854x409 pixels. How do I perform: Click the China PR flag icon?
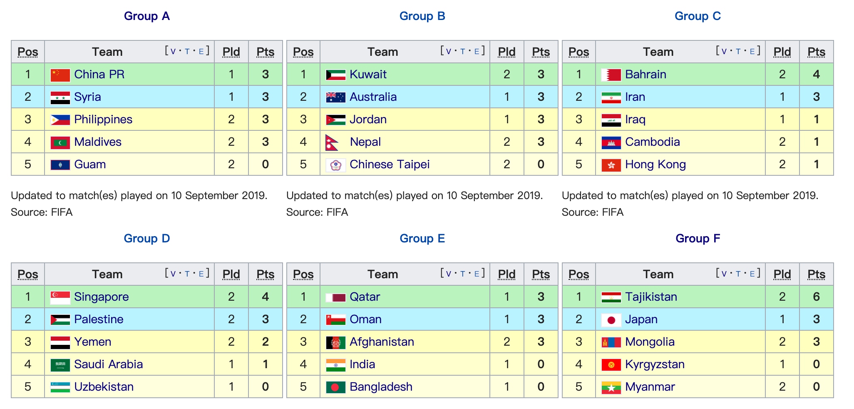click(60, 75)
